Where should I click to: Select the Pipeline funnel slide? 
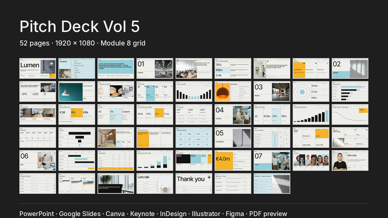point(77,137)
